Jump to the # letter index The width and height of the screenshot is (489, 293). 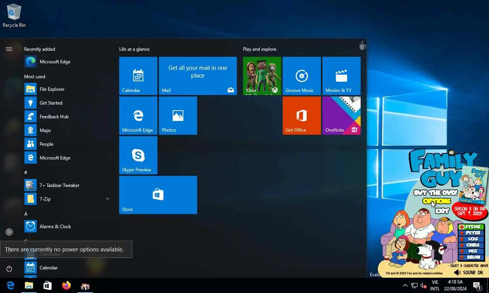pos(26,173)
